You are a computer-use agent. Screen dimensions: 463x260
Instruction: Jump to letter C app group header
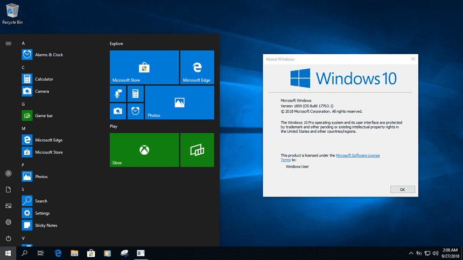tap(23, 68)
